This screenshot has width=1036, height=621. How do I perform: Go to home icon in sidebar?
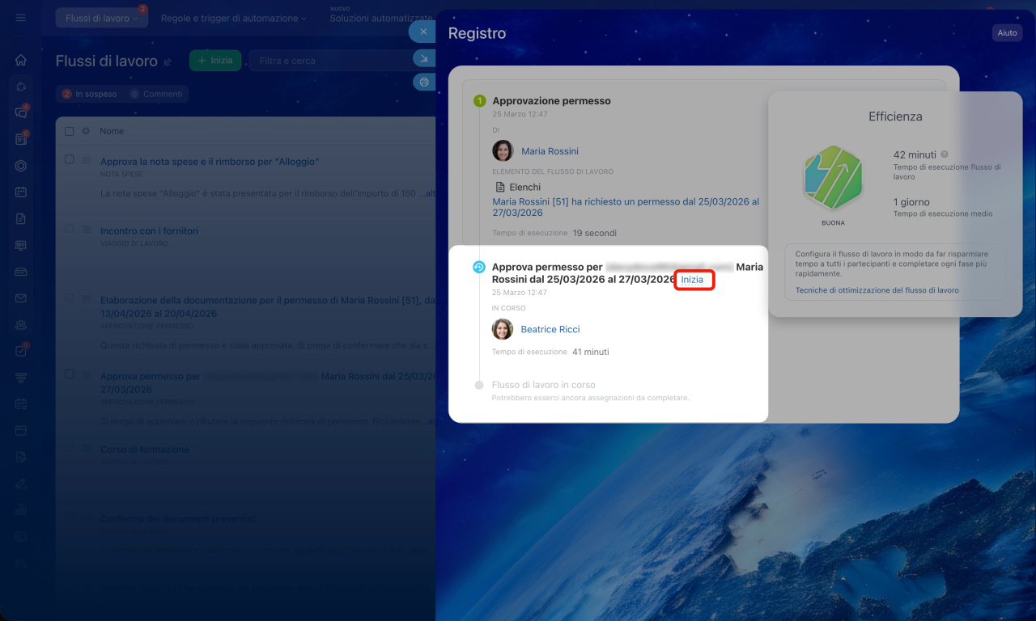[21, 60]
